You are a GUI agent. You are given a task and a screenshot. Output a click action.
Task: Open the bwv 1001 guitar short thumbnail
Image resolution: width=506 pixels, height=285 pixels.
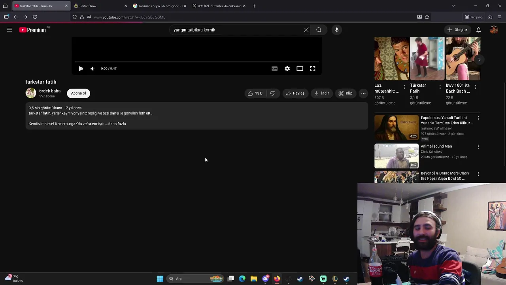coord(463,59)
